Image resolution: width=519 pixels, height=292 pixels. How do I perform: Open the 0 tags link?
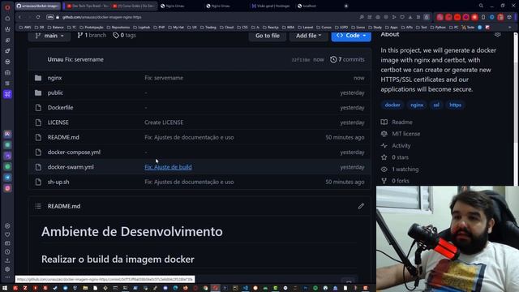(124, 35)
